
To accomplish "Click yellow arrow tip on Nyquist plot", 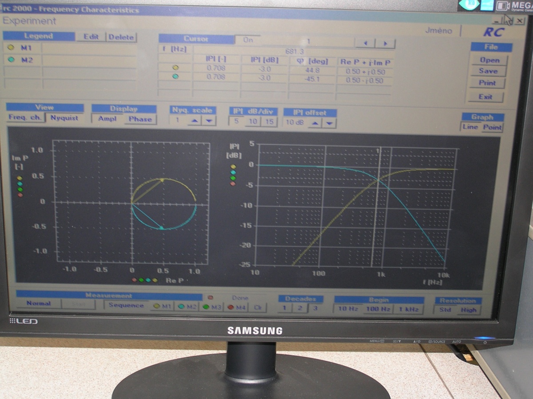I will [x=162, y=180].
